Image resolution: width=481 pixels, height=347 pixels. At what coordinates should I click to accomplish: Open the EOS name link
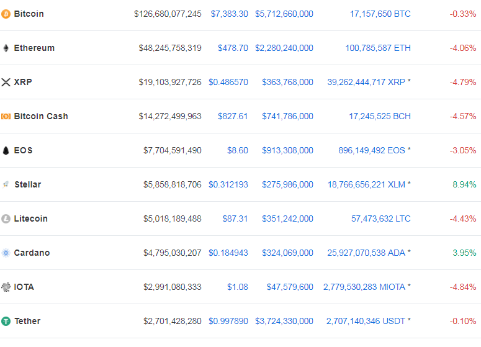click(24, 150)
